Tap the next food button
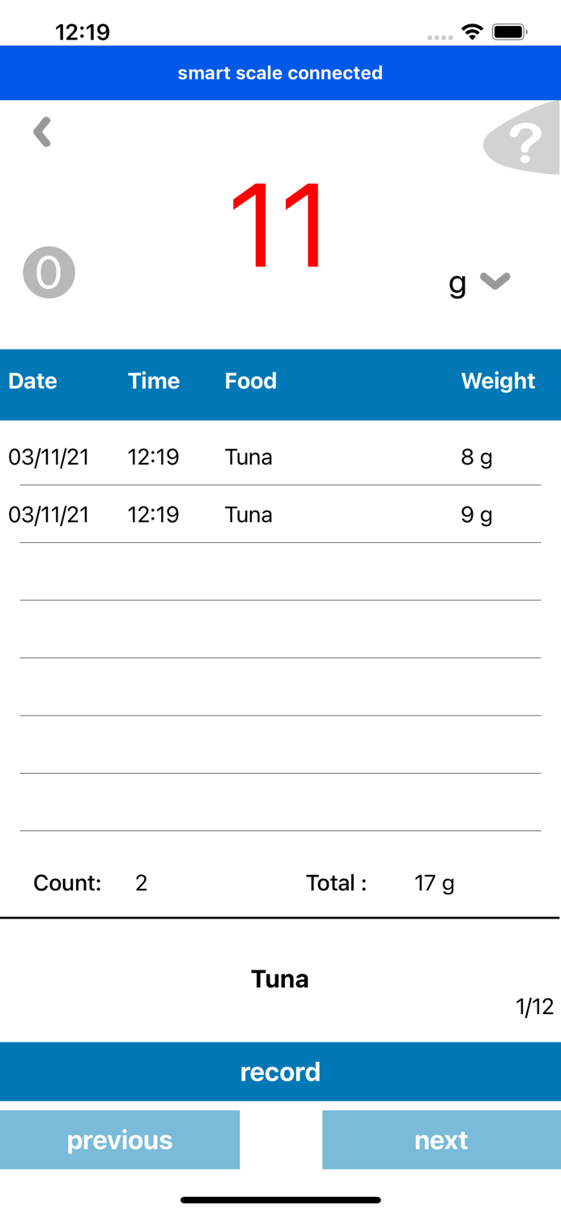The width and height of the screenshot is (561, 1214). pos(441,1140)
